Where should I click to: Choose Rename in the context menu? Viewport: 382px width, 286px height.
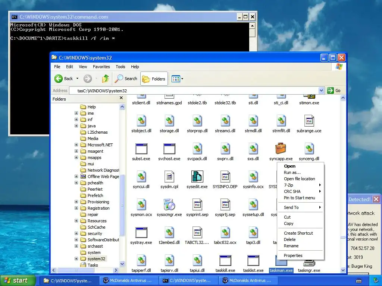click(x=300, y=246)
